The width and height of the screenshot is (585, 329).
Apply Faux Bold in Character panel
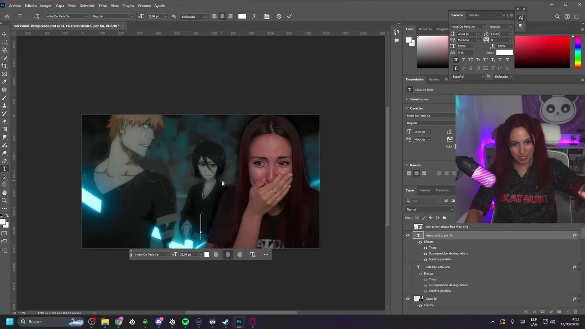pos(456,60)
